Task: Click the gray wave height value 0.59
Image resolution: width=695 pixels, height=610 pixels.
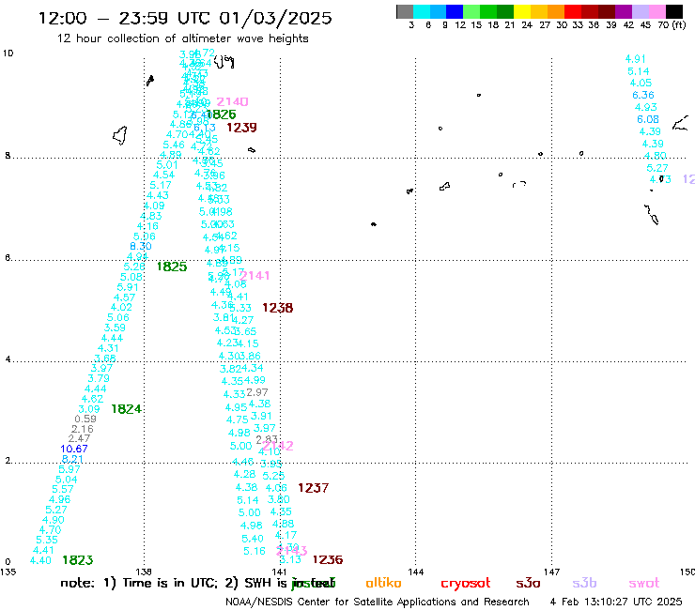Action: (85, 419)
